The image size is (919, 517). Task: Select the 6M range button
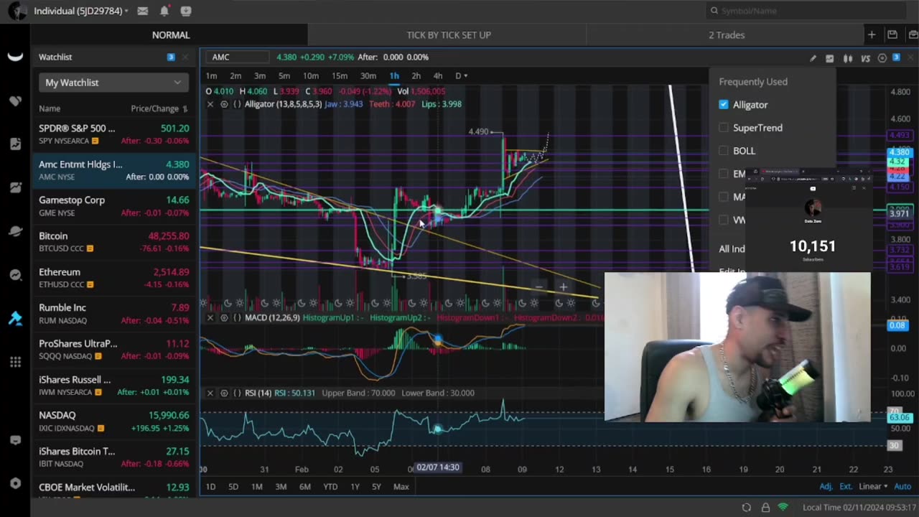coord(305,487)
